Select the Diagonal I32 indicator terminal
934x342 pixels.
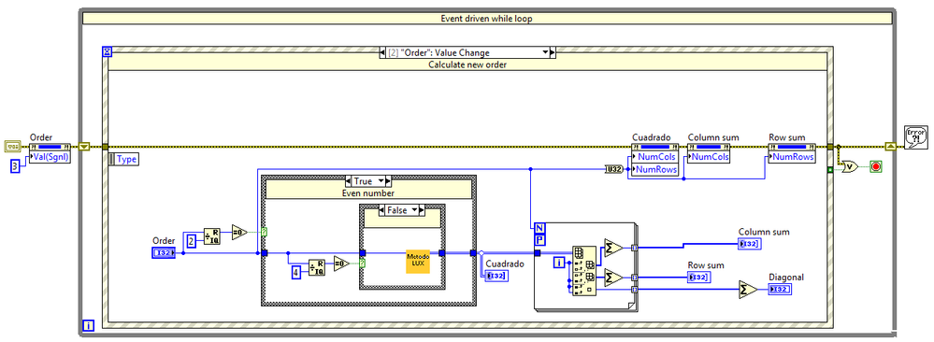[781, 289]
